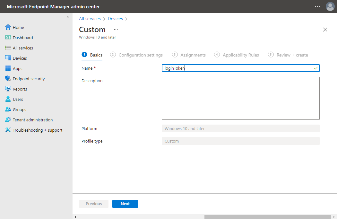Open Endpoint security sidebar label
The image size is (337, 219).
coord(29,79)
